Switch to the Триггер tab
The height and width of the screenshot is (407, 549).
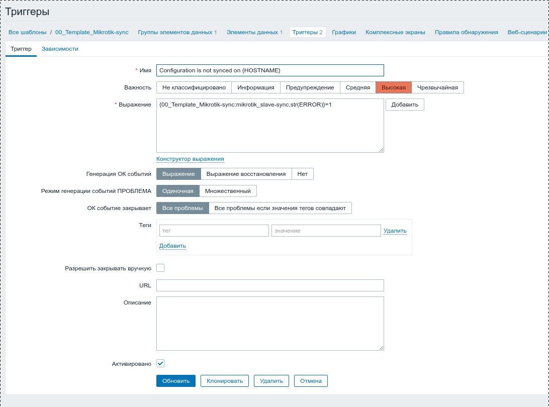coord(21,49)
